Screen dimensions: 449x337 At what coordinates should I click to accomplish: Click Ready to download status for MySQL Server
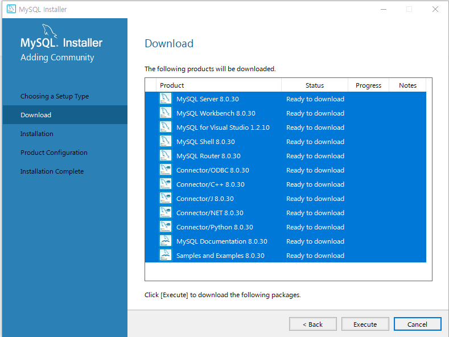click(x=315, y=99)
